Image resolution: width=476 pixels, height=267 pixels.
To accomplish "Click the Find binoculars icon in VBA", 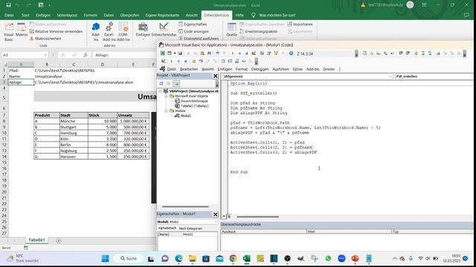I will pos(209,53).
